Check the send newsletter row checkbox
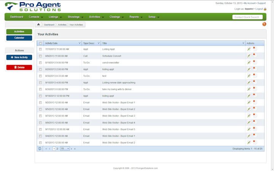The height and width of the screenshot is (171, 274). (40, 62)
